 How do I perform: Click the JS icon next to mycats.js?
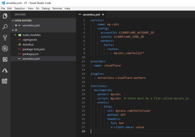coord(19,44)
